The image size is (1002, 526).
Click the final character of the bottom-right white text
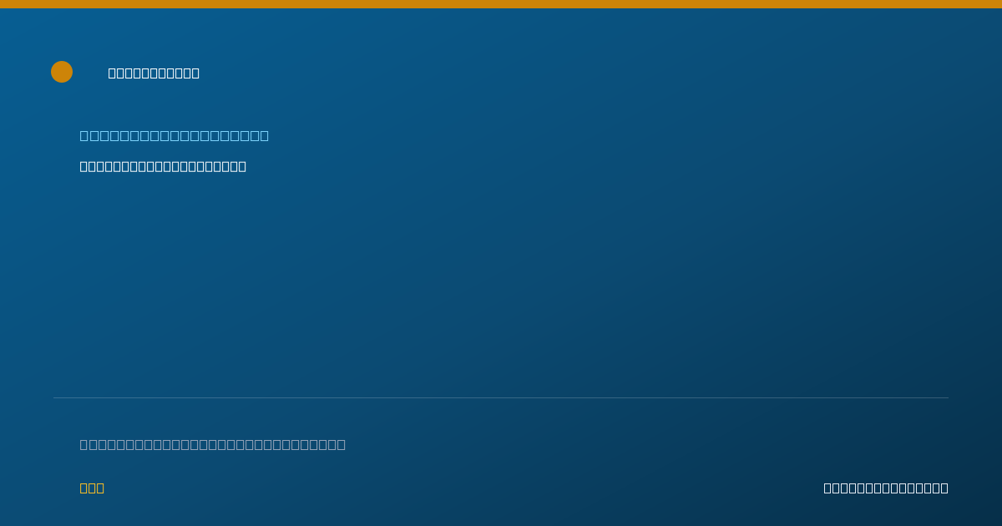[944, 488]
